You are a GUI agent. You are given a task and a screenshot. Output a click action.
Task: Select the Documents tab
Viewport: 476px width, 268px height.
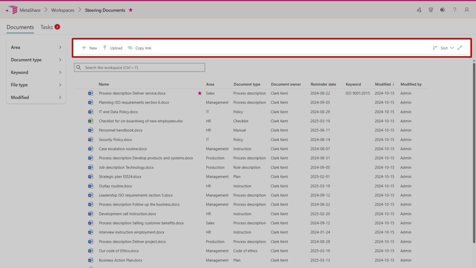click(x=20, y=27)
